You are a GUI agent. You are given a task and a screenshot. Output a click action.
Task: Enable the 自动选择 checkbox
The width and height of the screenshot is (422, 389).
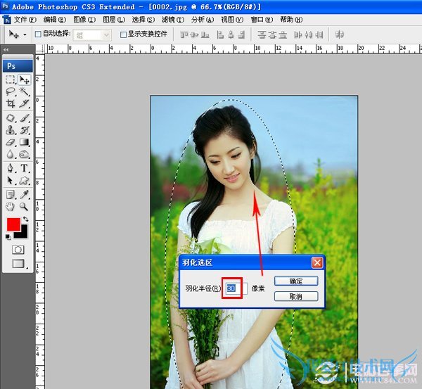point(39,34)
